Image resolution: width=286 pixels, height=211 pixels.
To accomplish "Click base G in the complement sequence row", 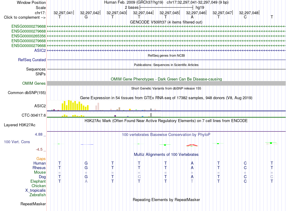I will pos(86,17).
